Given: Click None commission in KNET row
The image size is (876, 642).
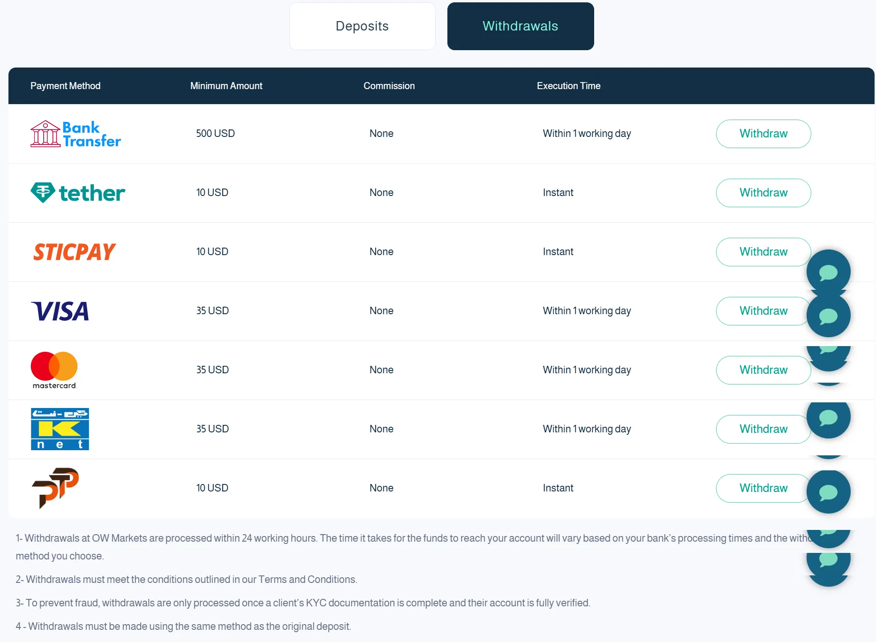Looking at the screenshot, I should [x=381, y=429].
